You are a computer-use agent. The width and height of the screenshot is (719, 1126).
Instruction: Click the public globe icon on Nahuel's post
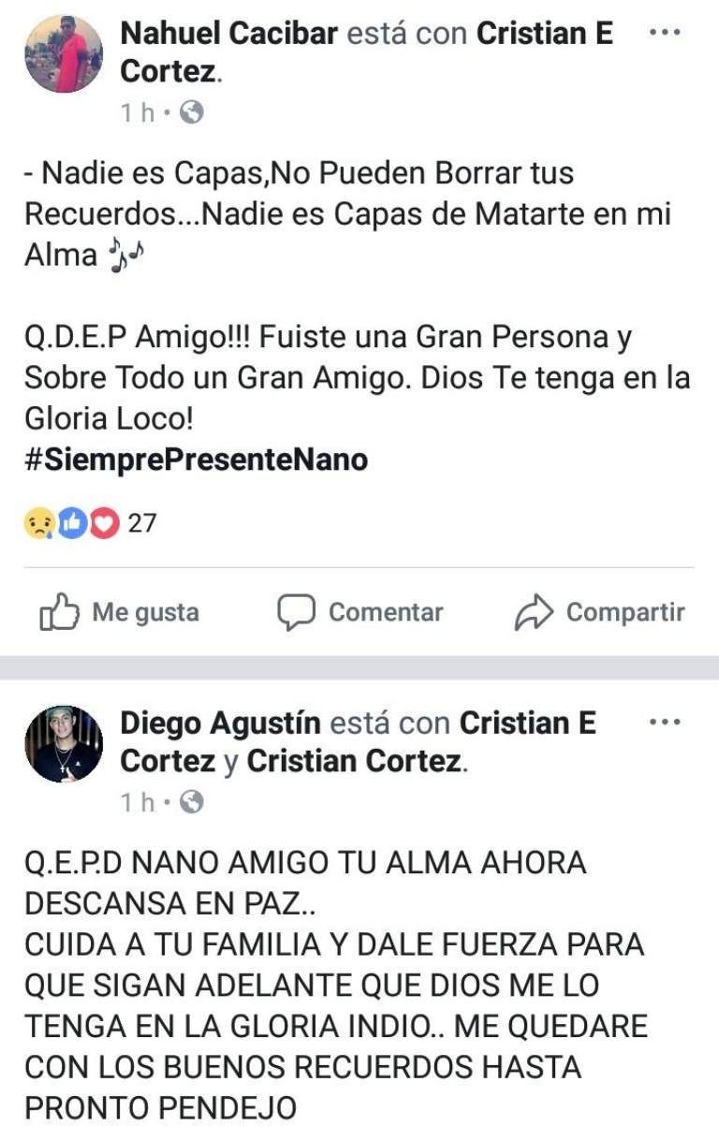click(x=191, y=113)
